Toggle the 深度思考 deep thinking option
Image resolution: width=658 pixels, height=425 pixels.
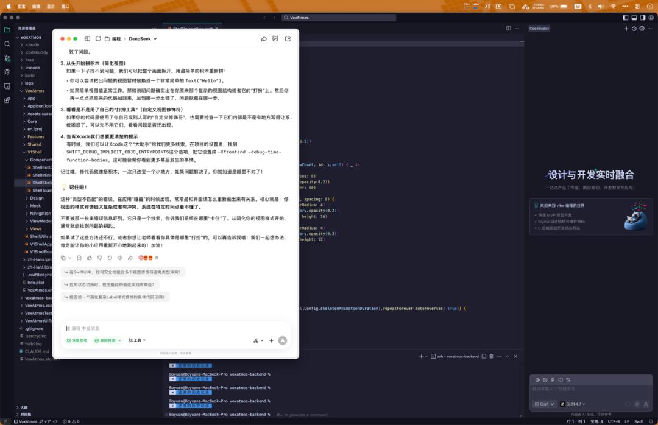point(77,340)
